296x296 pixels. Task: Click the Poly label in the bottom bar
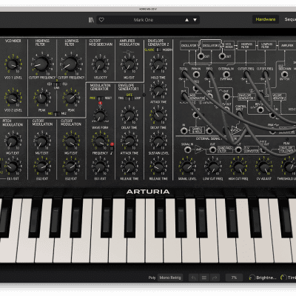point(152,277)
